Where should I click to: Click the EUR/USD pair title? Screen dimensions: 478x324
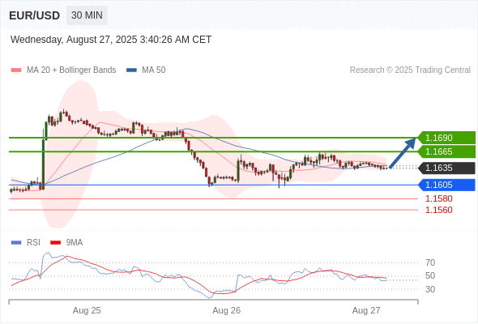point(35,15)
